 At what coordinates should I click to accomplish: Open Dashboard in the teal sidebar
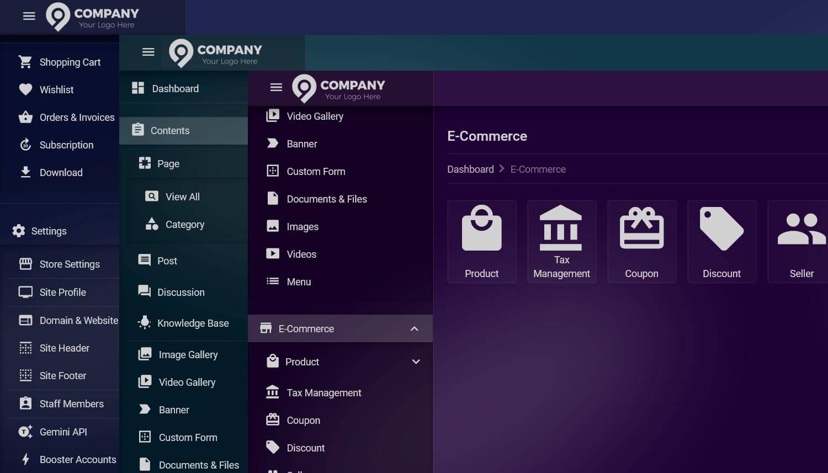(x=184, y=88)
